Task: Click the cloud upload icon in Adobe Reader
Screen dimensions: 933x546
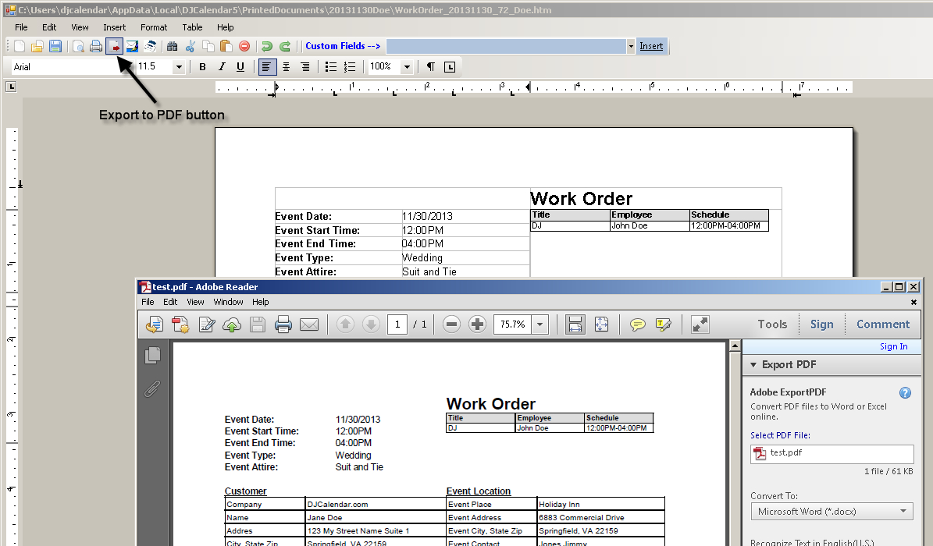Action: pyautogui.click(x=232, y=324)
